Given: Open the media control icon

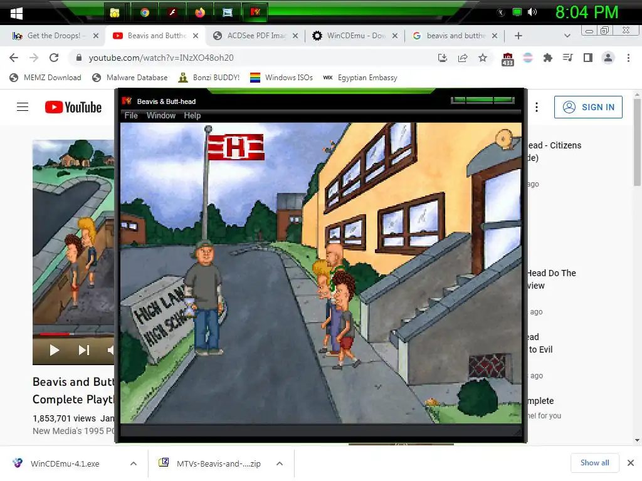Looking at the screenshot, I should tap(567, 58).
